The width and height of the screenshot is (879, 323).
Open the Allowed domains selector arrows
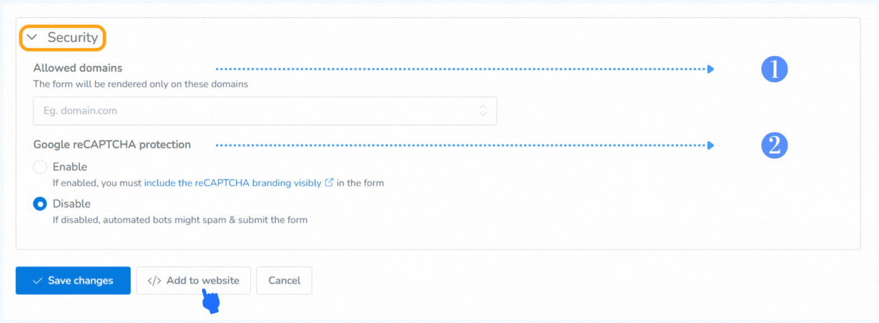pos(484,111)
